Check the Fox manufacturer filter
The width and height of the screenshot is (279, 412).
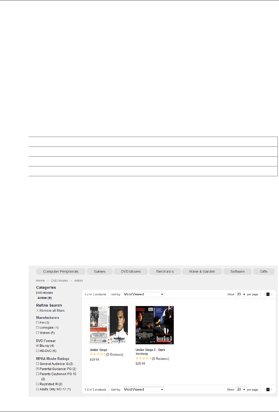(x=38, y=323)
